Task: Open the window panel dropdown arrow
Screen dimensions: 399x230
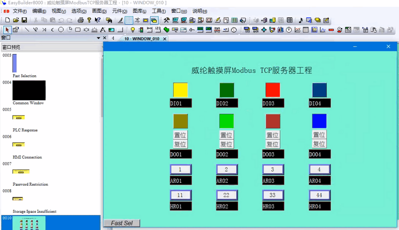Action: tap(99, 38)
